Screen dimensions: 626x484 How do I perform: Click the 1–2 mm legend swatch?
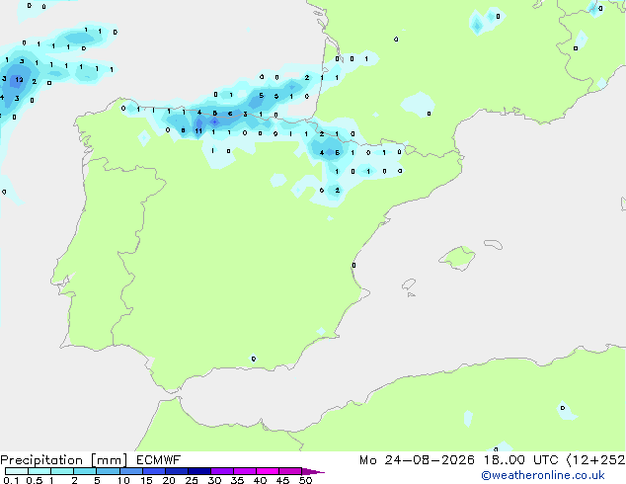tap(62, 471)
